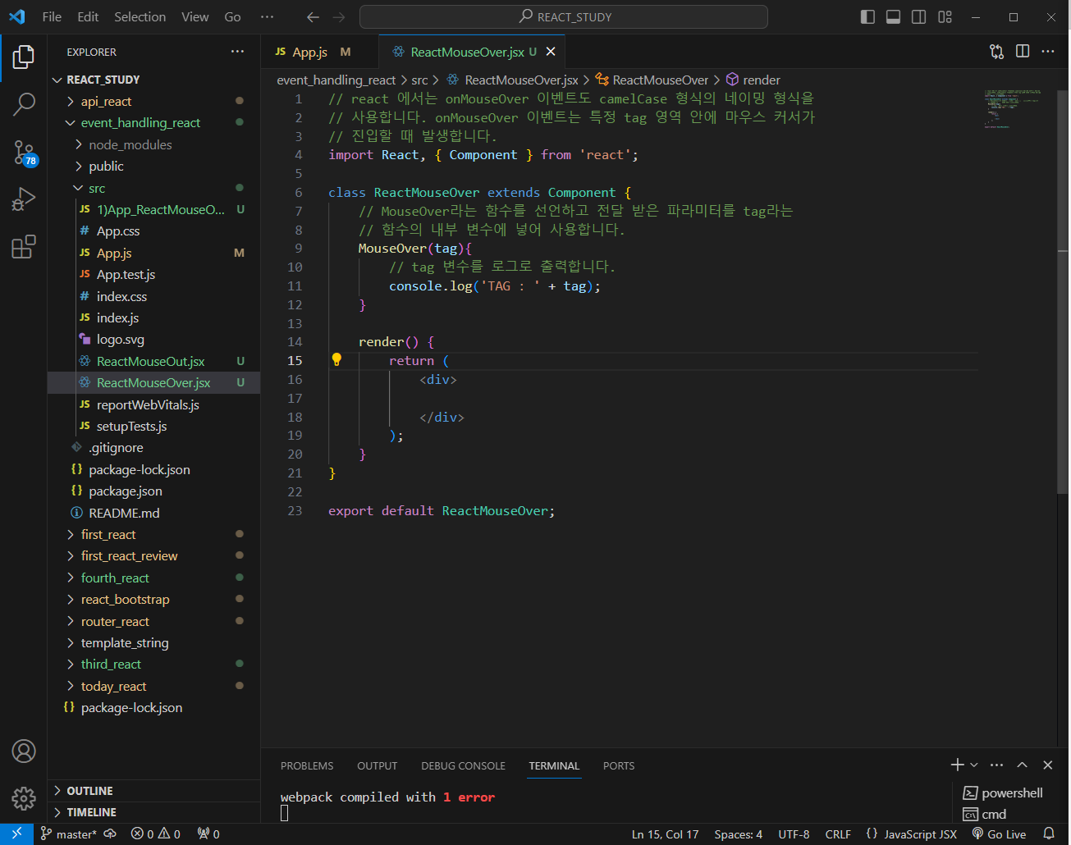Toggle the primary side bar

867,17
